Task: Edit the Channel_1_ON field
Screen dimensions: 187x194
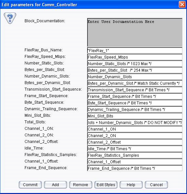Action: point(135,129)
